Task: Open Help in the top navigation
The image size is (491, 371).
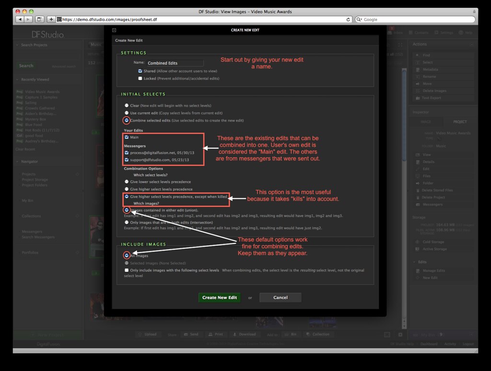Action: coord(466,33)
